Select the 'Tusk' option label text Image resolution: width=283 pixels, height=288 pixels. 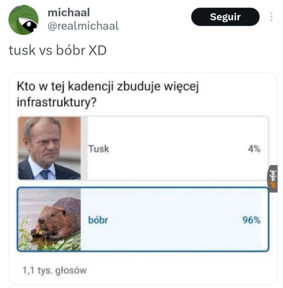(98, 149)
